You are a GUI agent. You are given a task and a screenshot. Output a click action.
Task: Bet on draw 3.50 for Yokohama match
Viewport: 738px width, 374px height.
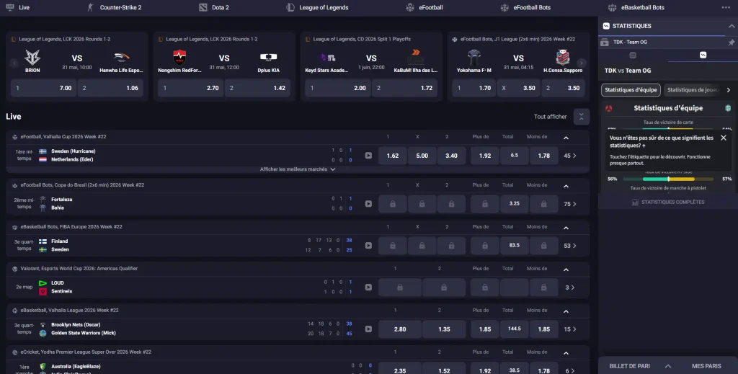(x=519, y=88)
